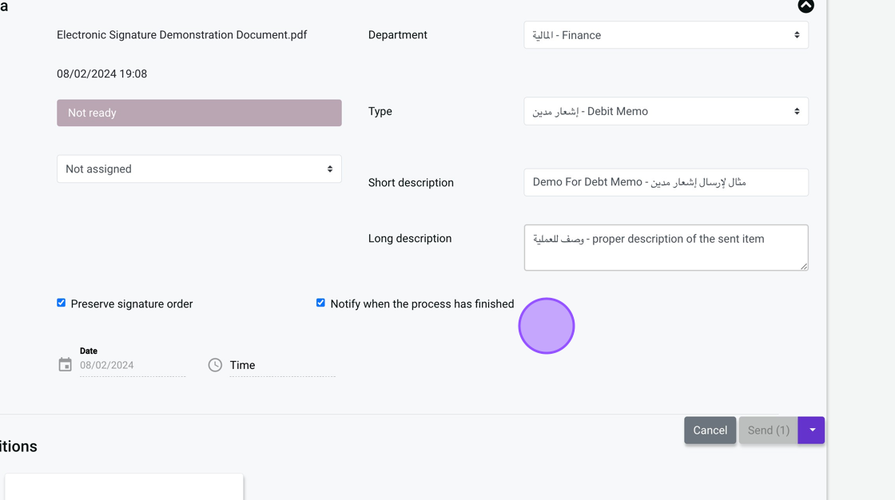The image size is (895, 500).
Task: Click the calendar icon beside Date
Action: (66, 365)
